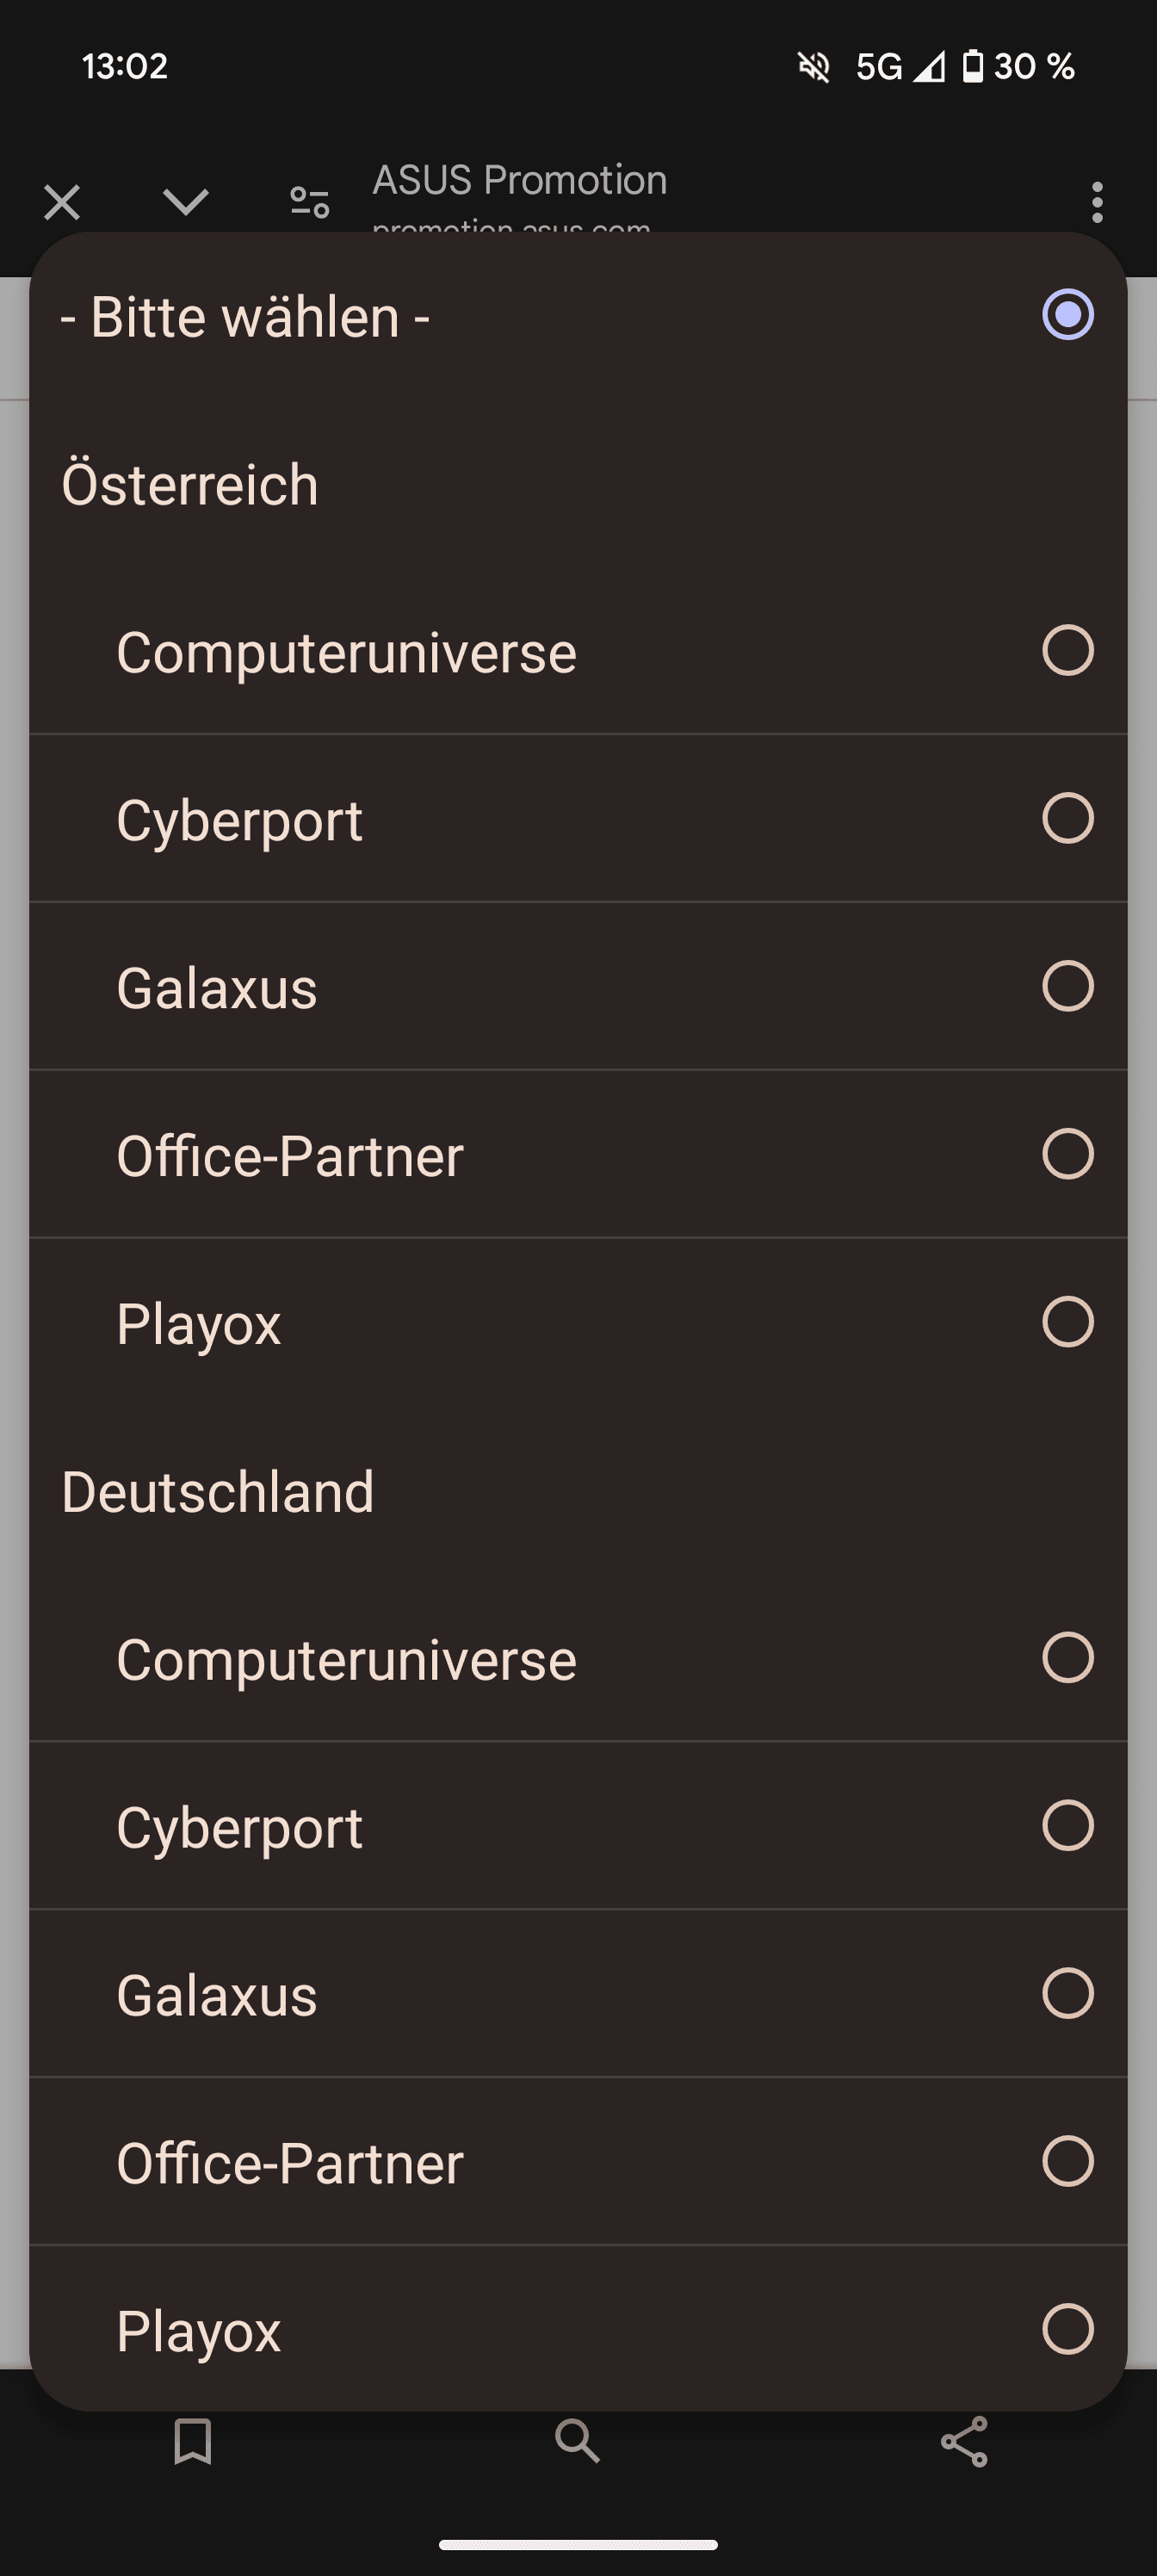Open the site settings tune icon
This screenshot has width=1157, height=2576.
(x=309, y=203)
